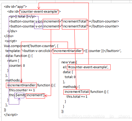Click the <p>{{ total }}</p> line
This screenshot has height=121, width=132.
tap(23, 17)
